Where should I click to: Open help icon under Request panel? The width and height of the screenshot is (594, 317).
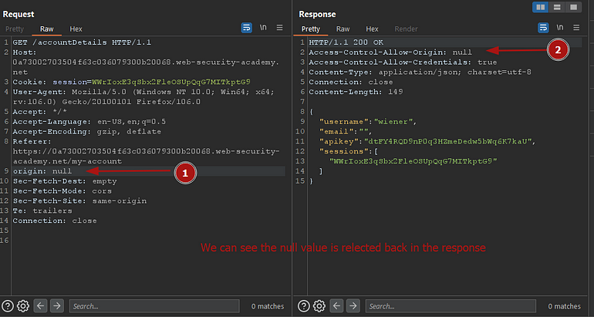[8, 305]
